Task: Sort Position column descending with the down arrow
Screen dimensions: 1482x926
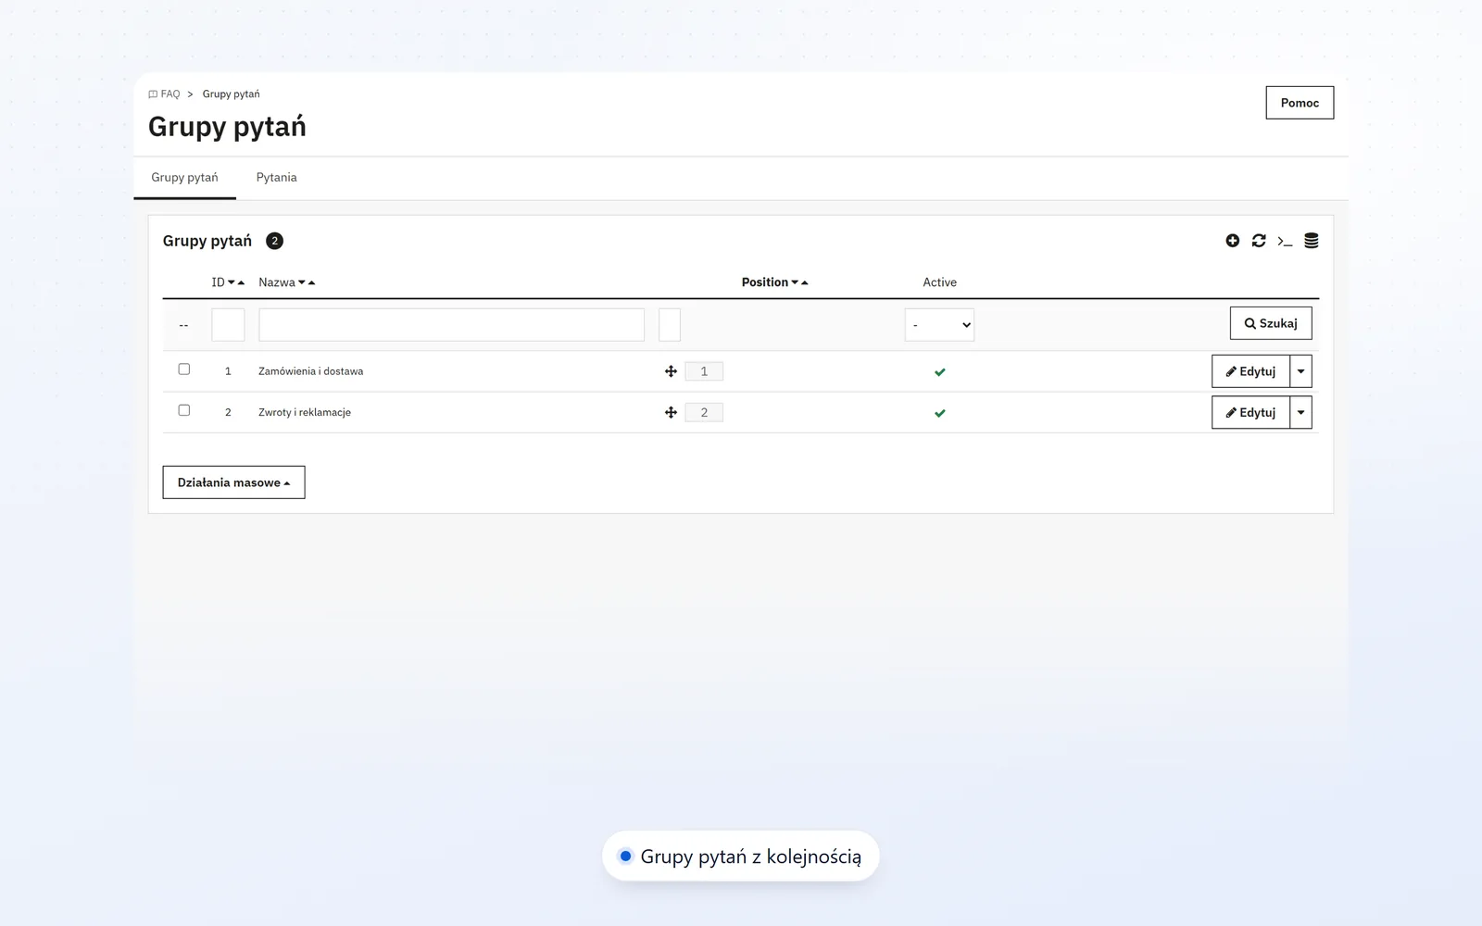Action: [795, 282]
